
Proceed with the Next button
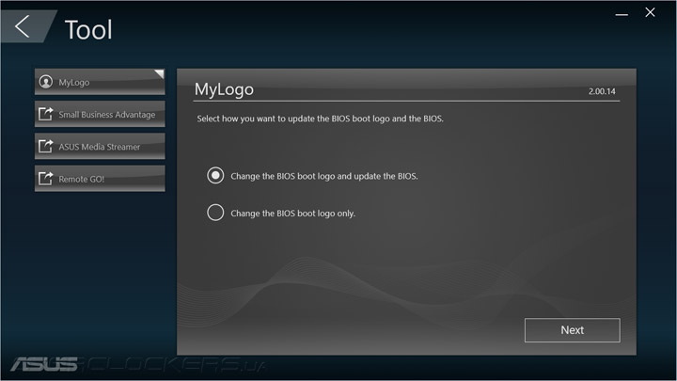[x=572, y=330]
